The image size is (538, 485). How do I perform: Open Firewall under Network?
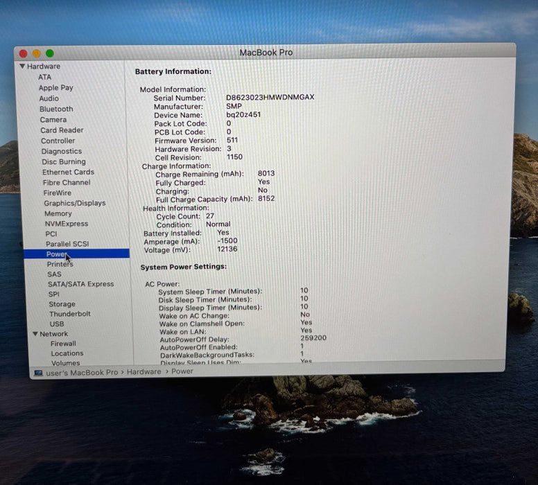point(64,344)
